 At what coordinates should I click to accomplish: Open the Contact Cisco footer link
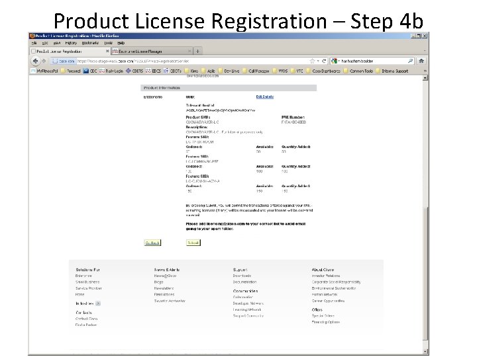pyautogui.click(x=86, y=319)
